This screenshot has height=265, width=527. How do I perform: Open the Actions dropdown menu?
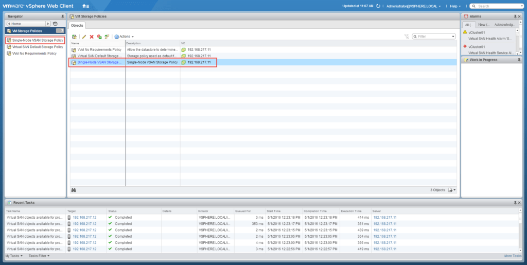[x=124, y=36]
